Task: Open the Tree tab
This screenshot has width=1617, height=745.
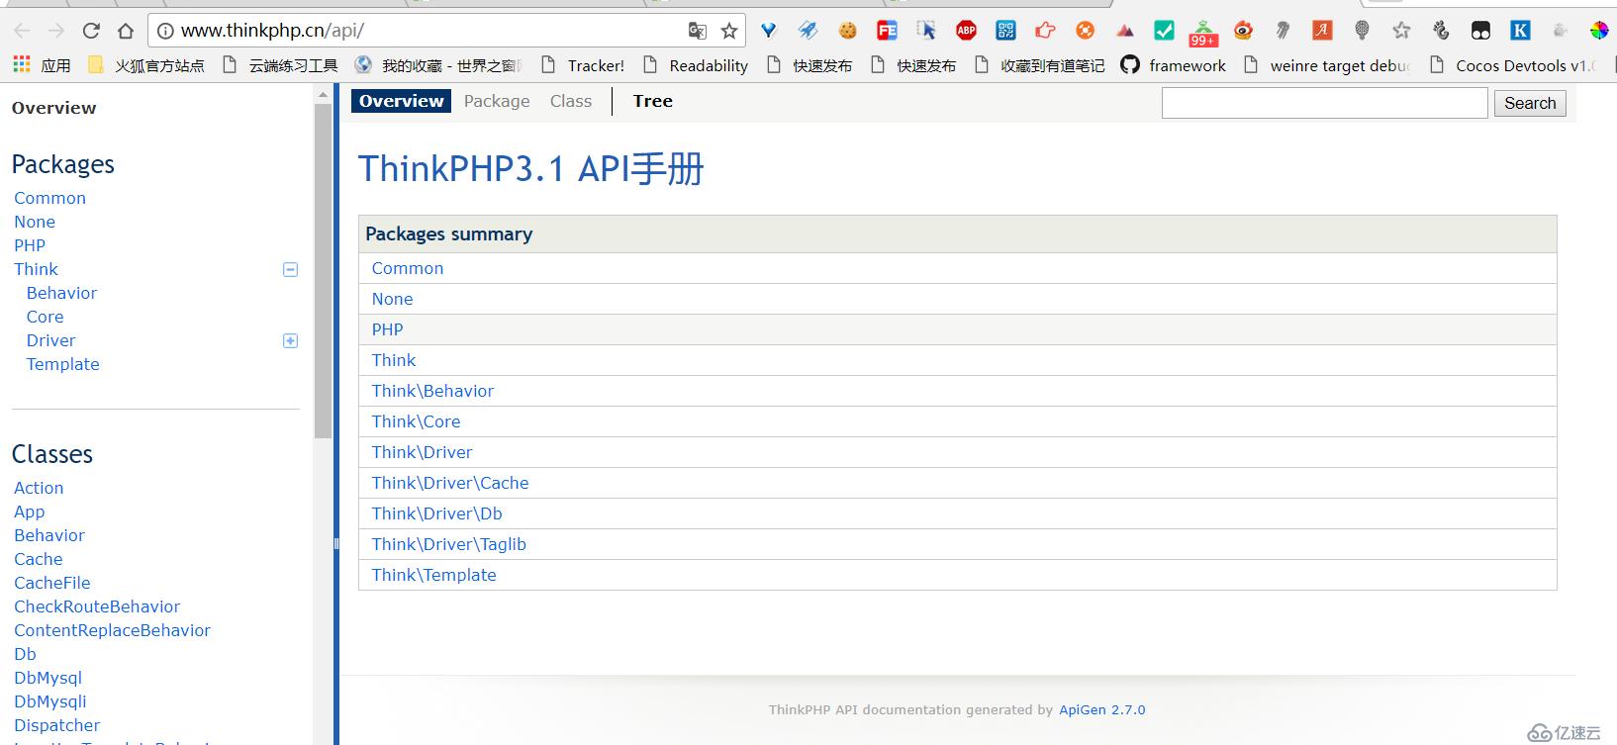Action: (653, 101)
